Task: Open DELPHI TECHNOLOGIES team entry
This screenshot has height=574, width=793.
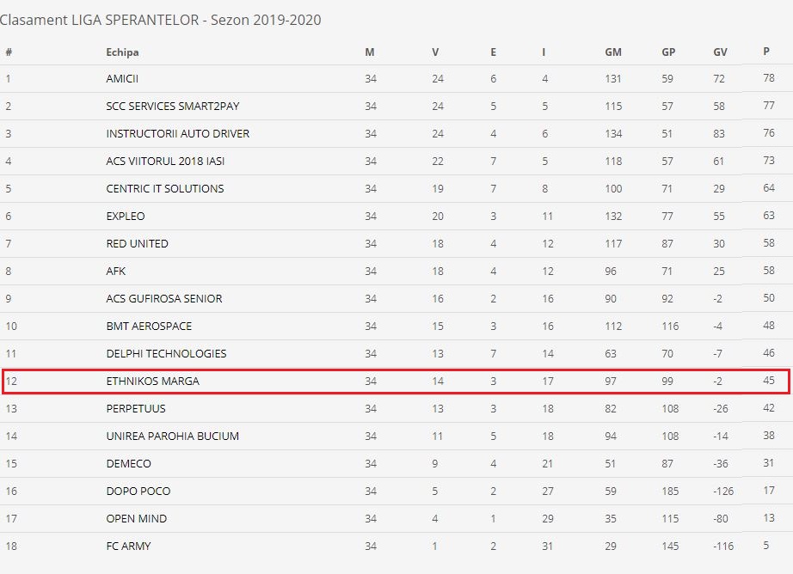Action: tap(166, 354)
